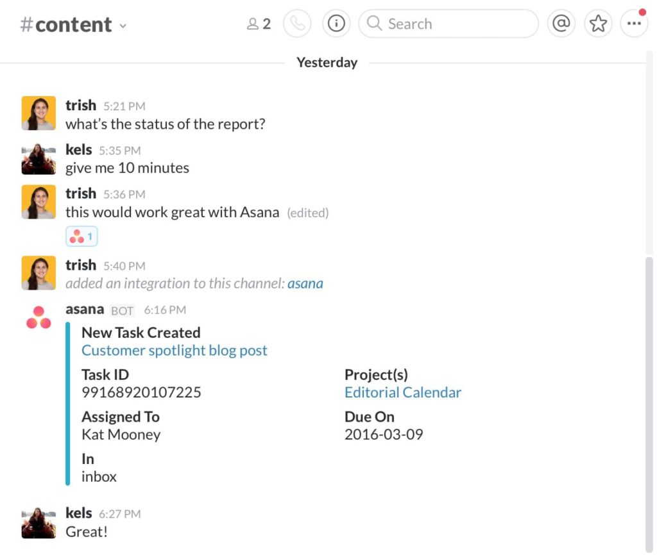
Task: Expand the BOT badge next to asana
Action: pyautogui.click(x=122, y=310)
